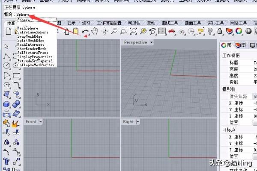The image size is (257, 171).
Task: Click the light bulb hide icon
Action: [210, 31]
